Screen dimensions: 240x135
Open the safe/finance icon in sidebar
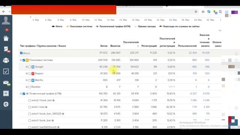pos(6,93)
